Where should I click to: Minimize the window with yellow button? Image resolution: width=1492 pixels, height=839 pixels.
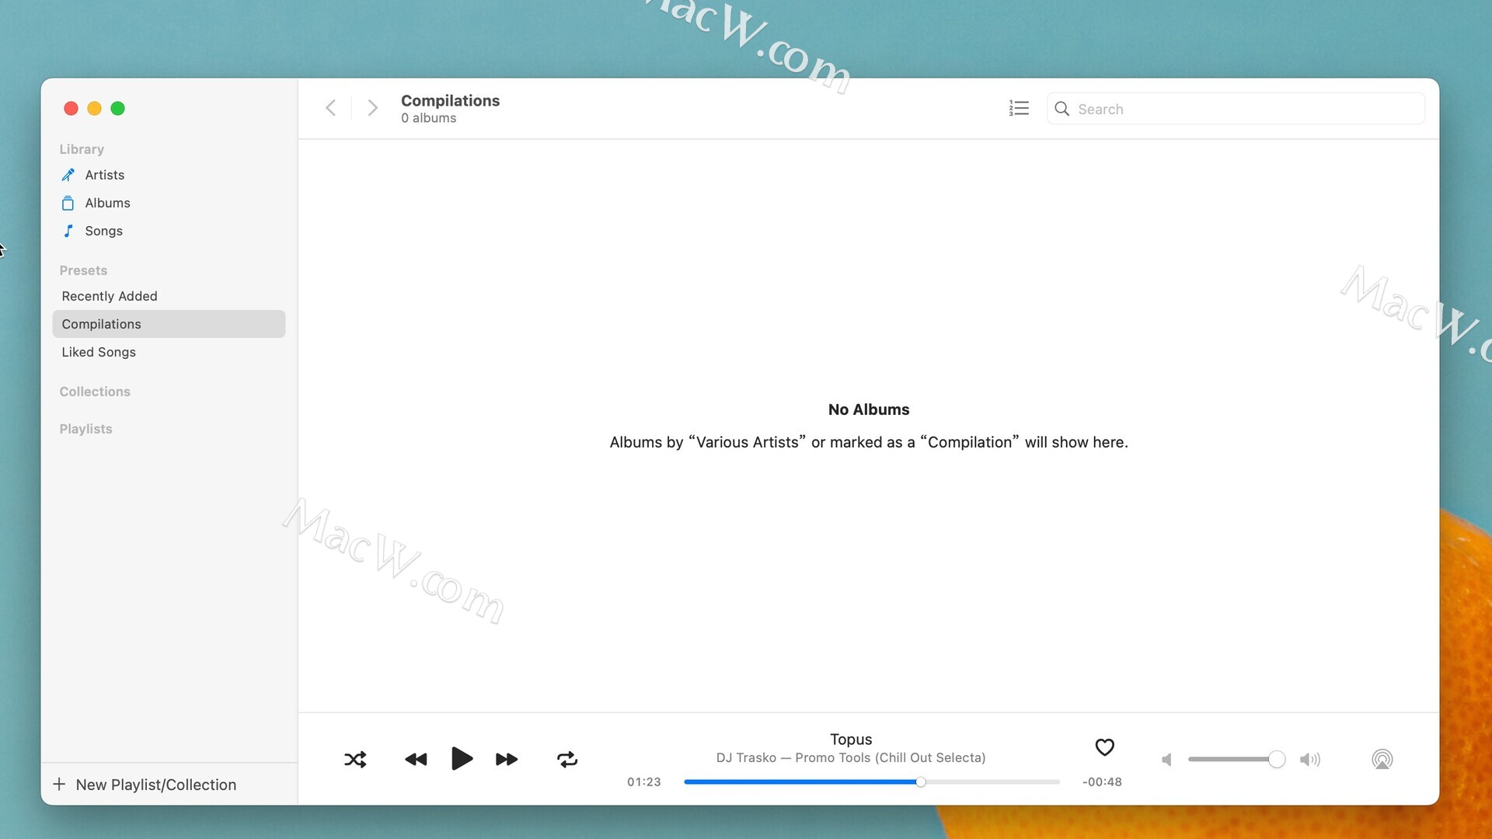tap(94, 109)
